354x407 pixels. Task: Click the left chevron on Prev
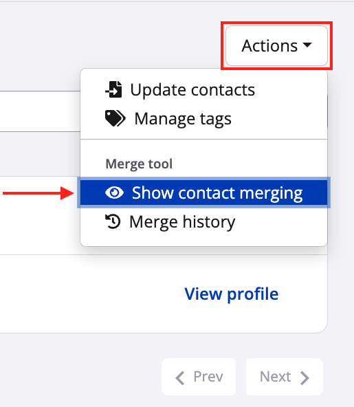pyautogui.click(x=180, y=378)
